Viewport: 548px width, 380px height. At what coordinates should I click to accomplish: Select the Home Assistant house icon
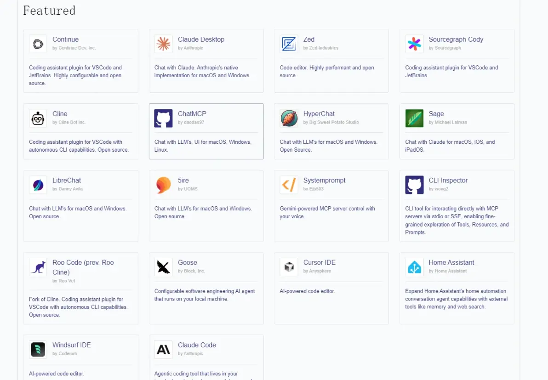(x=414, y=267)
